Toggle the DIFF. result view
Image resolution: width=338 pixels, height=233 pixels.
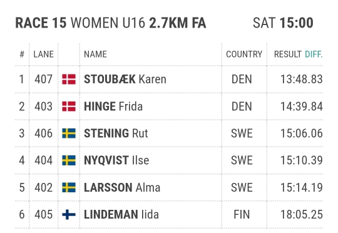(x=314, y=54)
